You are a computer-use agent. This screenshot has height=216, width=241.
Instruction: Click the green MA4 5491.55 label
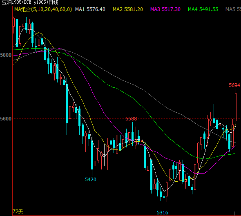[x=203, y=9]
